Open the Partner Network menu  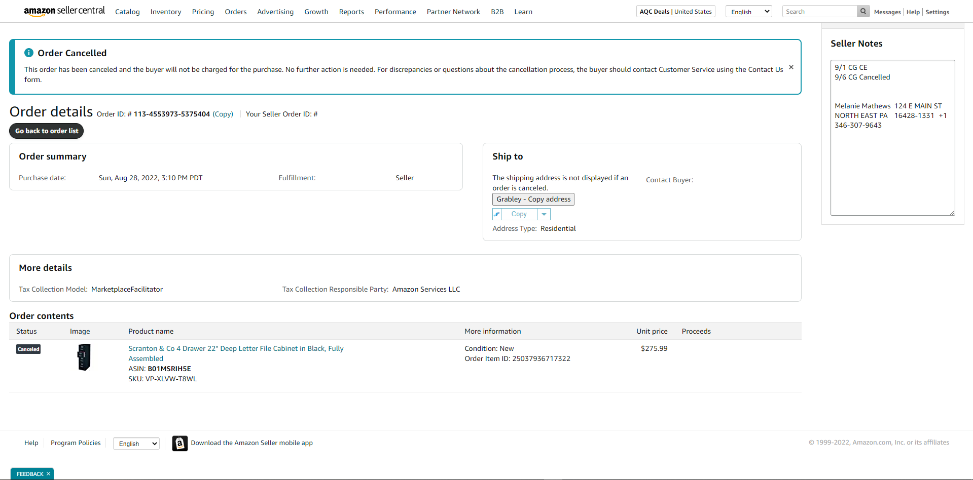coord(453,12)
